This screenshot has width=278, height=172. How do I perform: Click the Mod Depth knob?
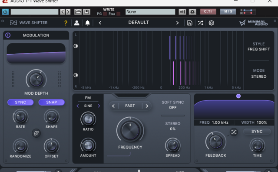pyautogui.click(x=36, y=79)
